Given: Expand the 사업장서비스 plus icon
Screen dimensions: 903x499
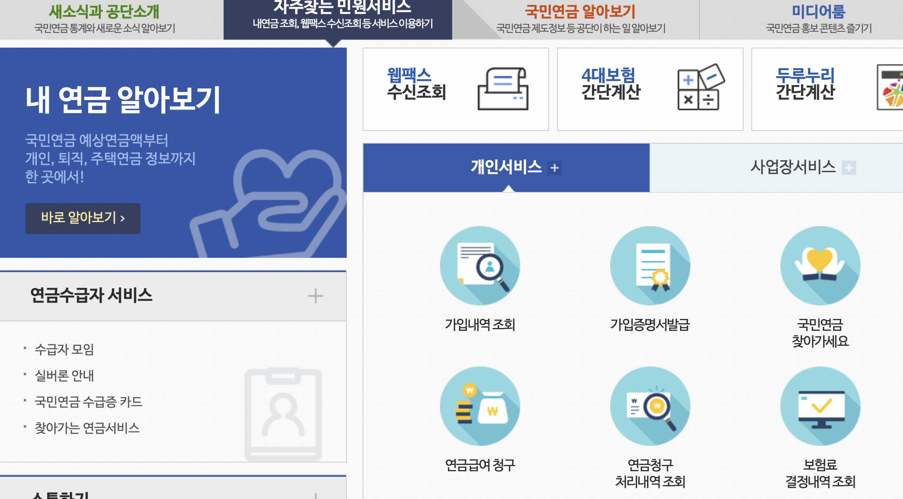Looking at the screenshot, I should click(x=849, y=168).
